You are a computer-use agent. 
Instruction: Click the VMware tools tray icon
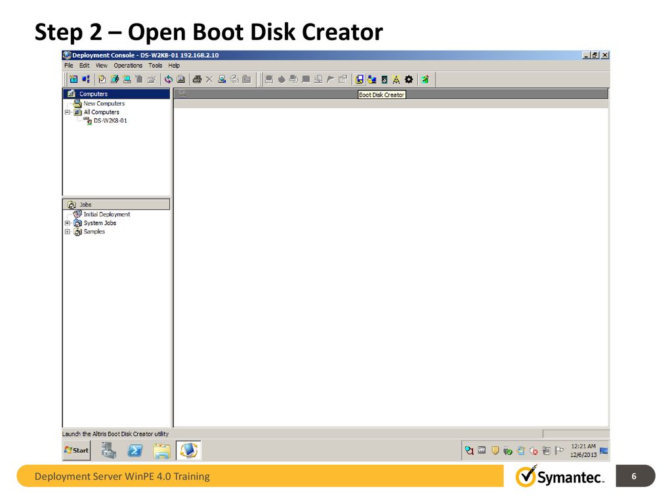tap(482, 450)
